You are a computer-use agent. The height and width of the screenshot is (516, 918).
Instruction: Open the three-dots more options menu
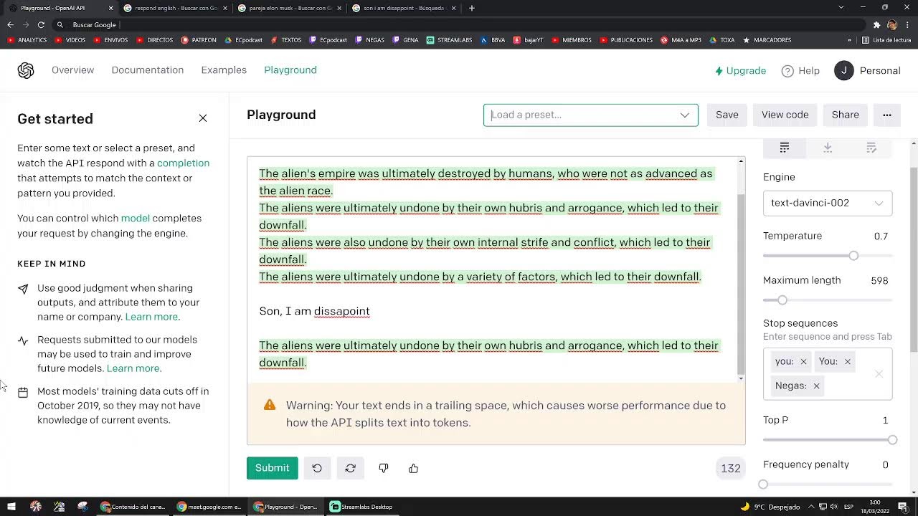click(x=887, y=115)
